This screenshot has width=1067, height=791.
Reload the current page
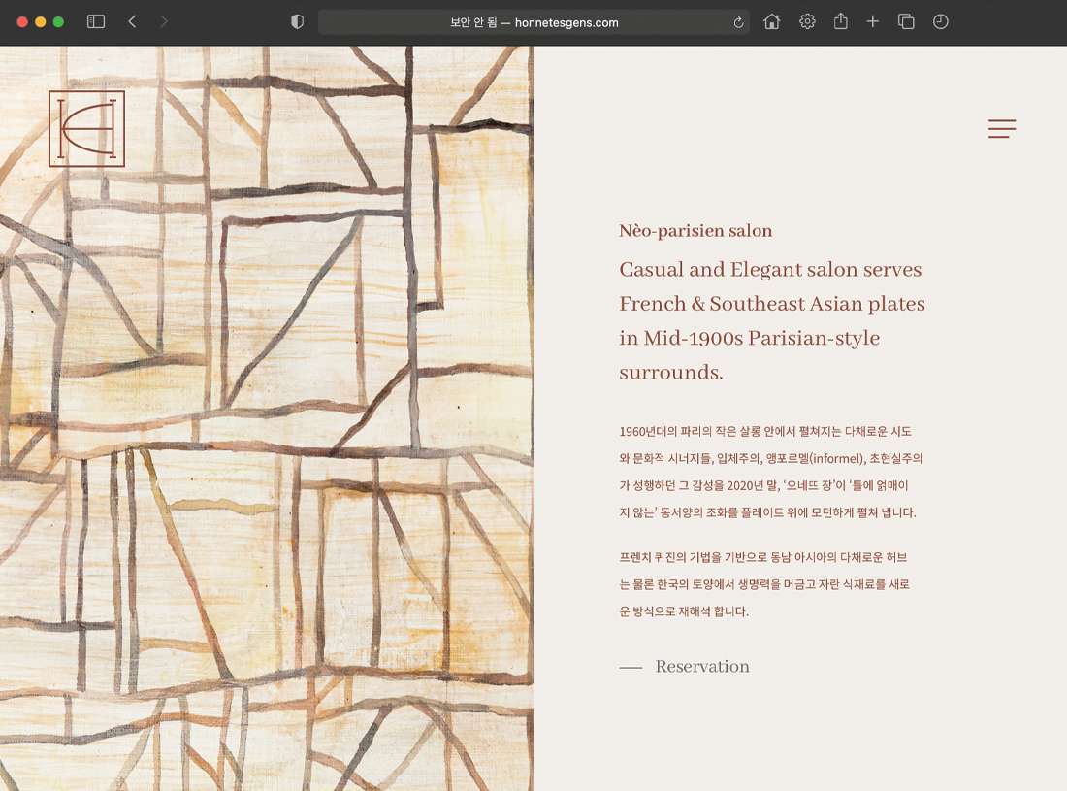[x=739, y=22]
